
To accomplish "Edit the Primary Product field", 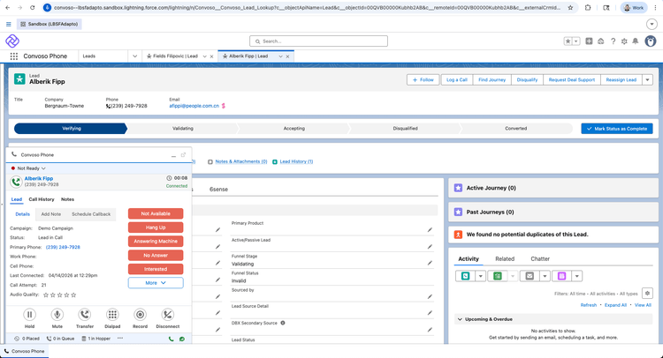I will click(x=430, y=230).
